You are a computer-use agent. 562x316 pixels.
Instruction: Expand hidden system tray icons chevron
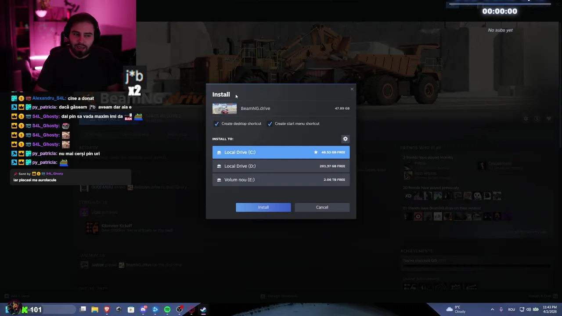(492, 309)
